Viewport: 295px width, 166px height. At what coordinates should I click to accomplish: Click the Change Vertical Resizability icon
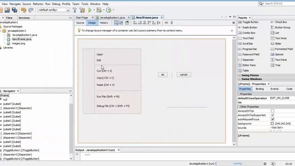click(171, 23)
